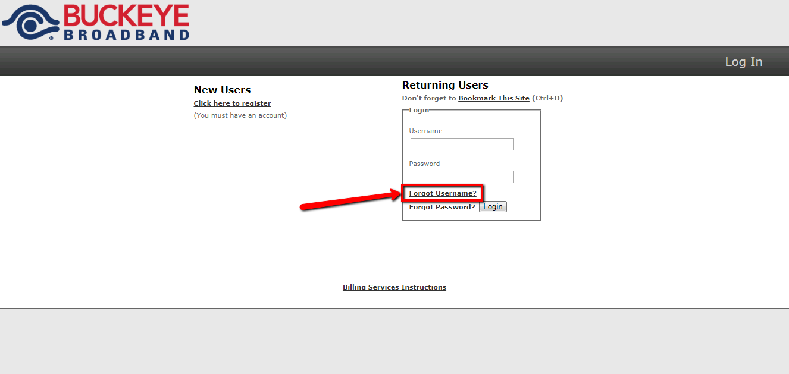Image resolution: width=789 pixels, height=374 pixels.
Task: Click the '(Ctrl+D)' shortcut hint text
Action: (x=547, y=98)
